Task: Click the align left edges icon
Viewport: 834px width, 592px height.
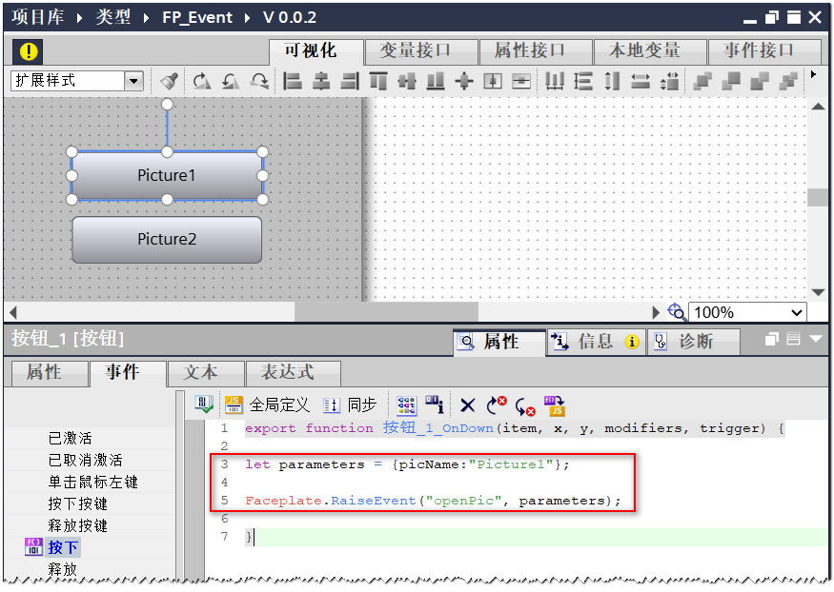Action: click(293, 81)
